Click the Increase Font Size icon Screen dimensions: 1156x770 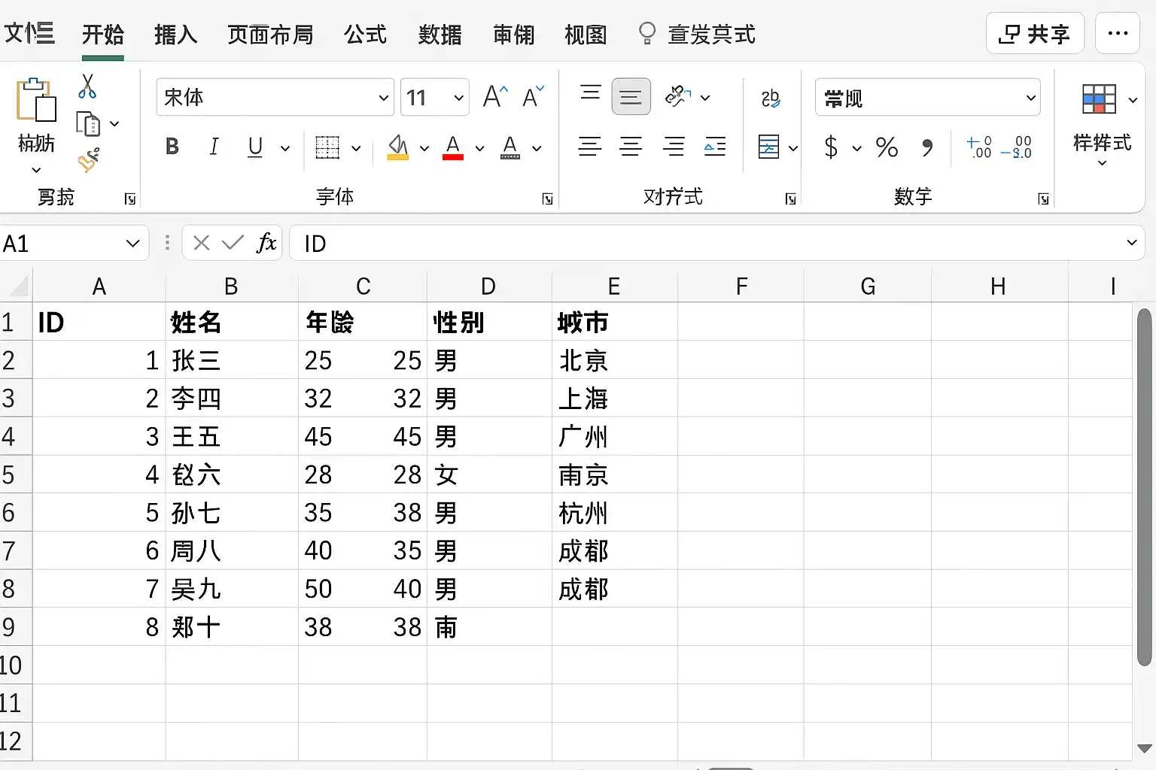point(495,97)
